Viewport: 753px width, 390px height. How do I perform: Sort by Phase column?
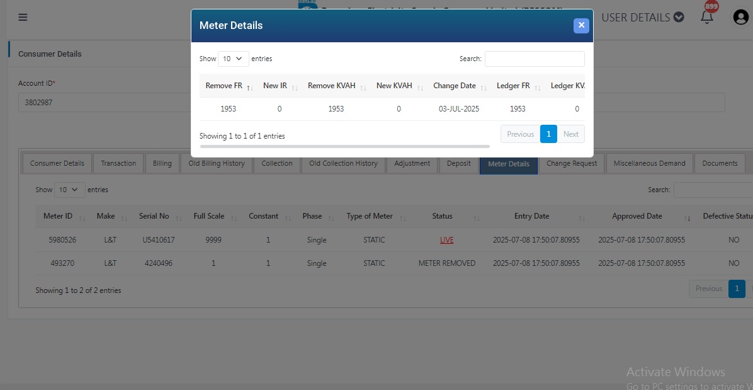pos(317,216)
